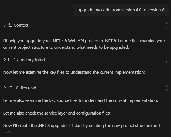Viewport: 171px width, 137px height.
Task: Open the '1 directory listed' label
Action: click(x=29, y=60)
